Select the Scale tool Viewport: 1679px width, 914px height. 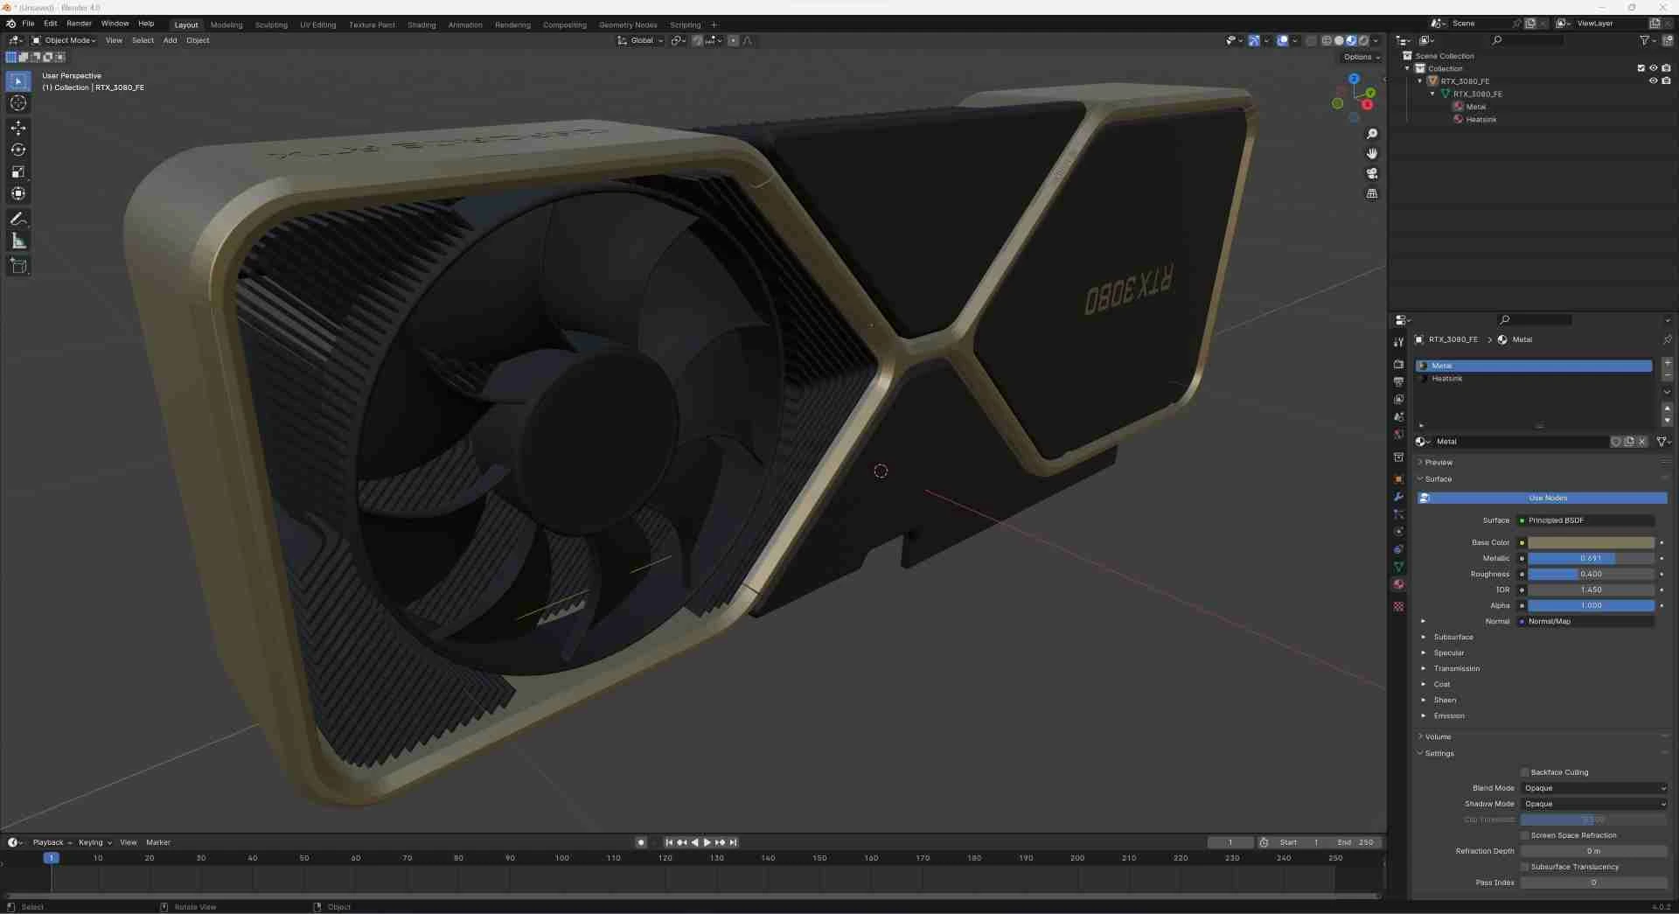[x=18, y=171]
